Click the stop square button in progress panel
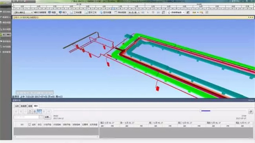Image resolution: width=255 pixels, height=143 pixels. pos(30,112)
